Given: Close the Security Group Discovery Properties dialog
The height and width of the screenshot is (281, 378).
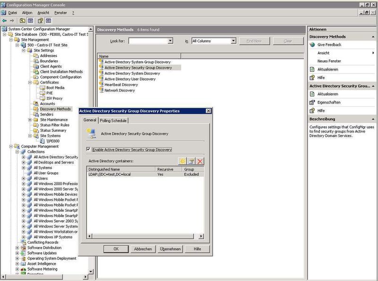Looking at the screenshot, I should pos(208,111).
